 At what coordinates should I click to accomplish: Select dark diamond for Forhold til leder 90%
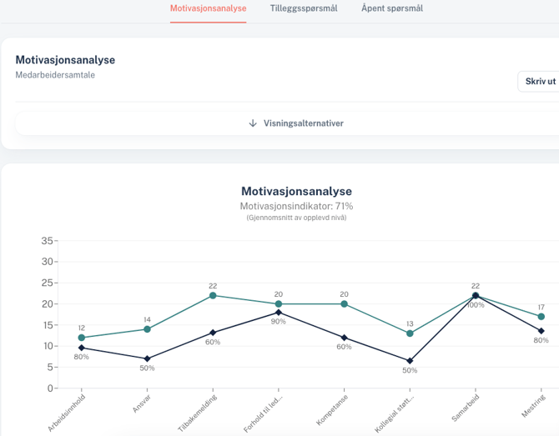pos(279,312)
